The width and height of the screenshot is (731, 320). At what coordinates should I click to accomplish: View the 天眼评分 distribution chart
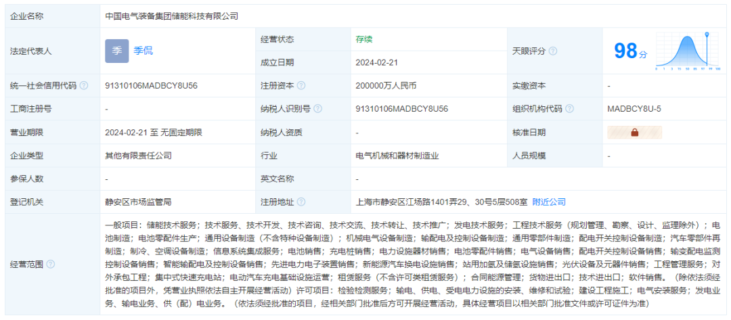click(x=688, y=51)
